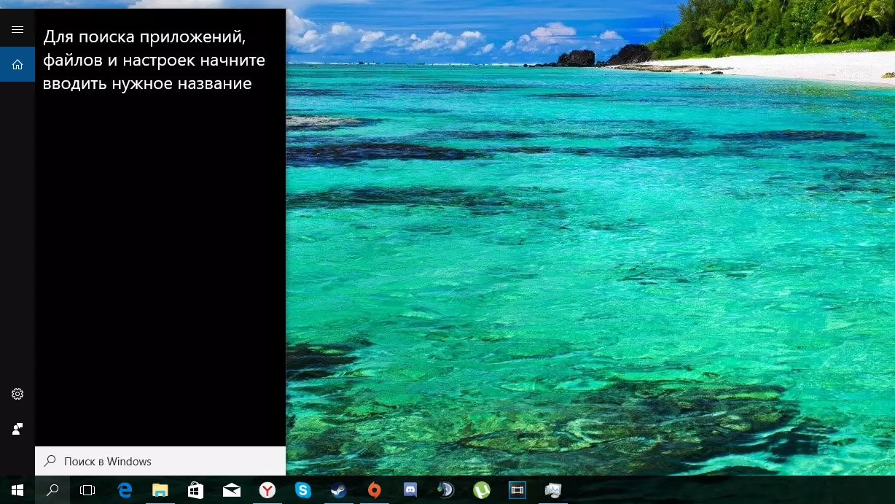Open the film strip video app on taskbar
This screenshot has width=895, height=504.
pyautogui.click(x=517, y=490)
